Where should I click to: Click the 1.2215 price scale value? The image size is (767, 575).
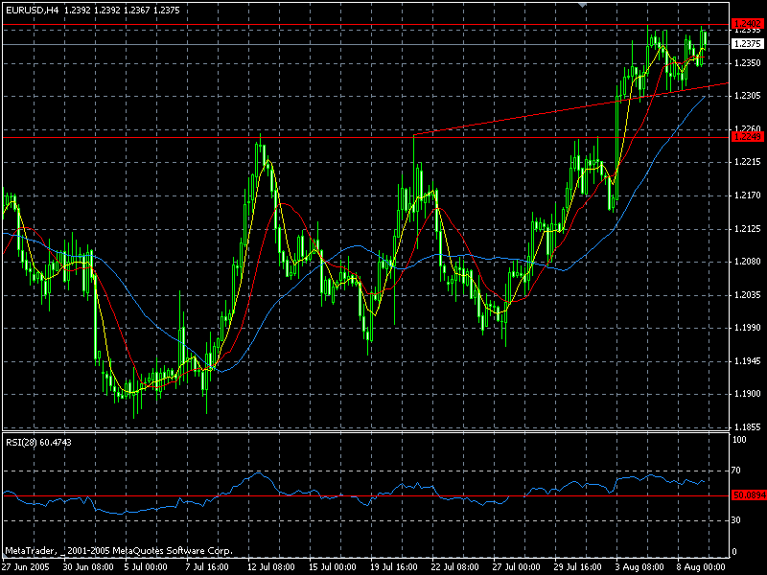[748, 162]
